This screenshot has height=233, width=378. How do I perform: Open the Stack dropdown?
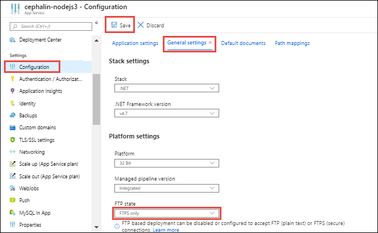click(166, 88)
